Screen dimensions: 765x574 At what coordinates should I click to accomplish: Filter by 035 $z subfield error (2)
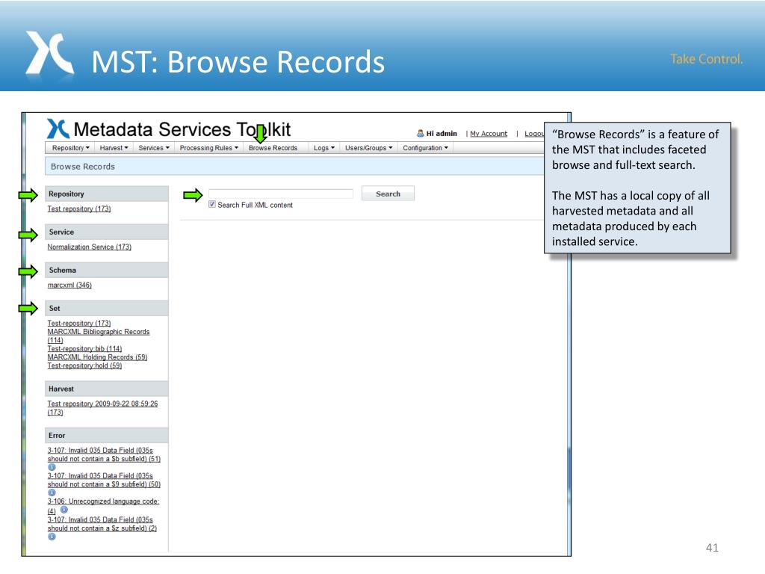(102, 524)
